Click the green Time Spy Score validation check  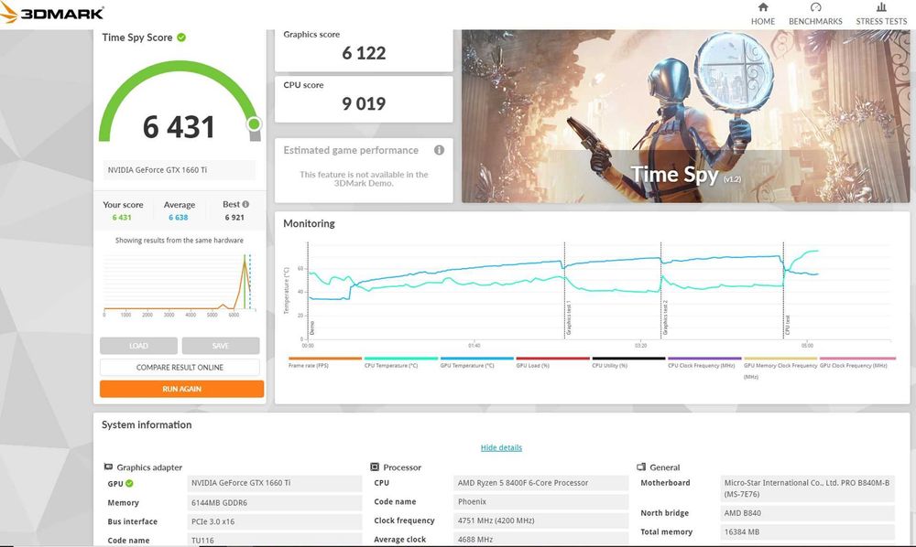pyautogui.click(x=181, y=38)
